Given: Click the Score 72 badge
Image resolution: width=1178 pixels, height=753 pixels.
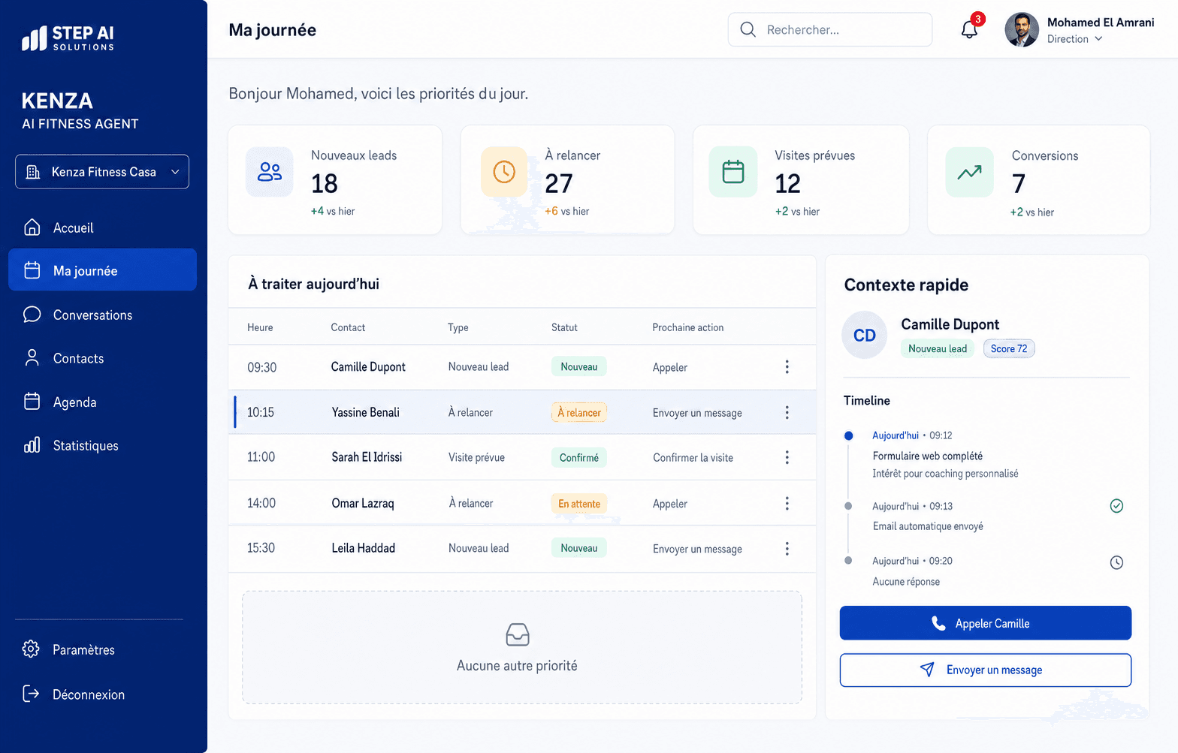Looking at the screenshot, I should click(x=1009, y=348).
